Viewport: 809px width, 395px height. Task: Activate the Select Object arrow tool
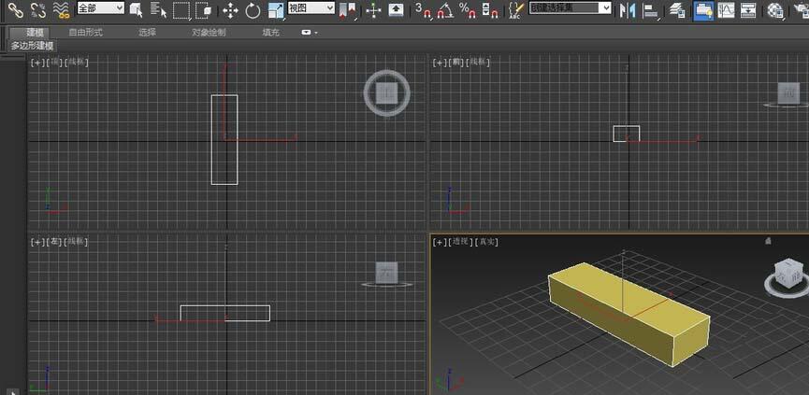(x=137, y=9)
